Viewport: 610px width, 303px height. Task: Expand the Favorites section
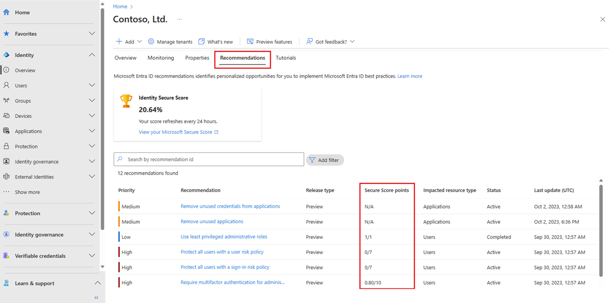[92, 33]
